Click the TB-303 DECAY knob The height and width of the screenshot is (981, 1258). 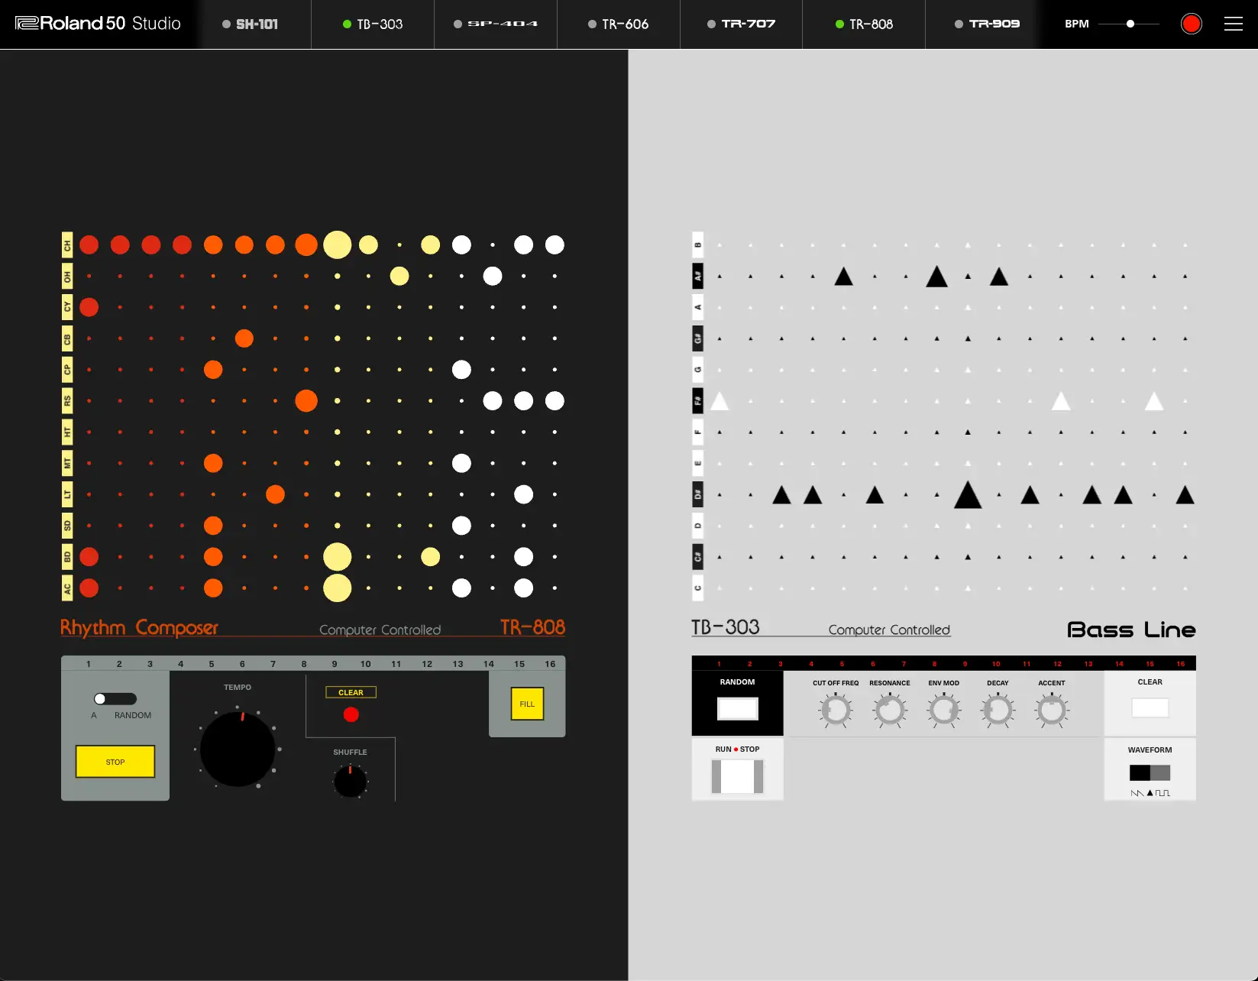click(x=998, y=711)
